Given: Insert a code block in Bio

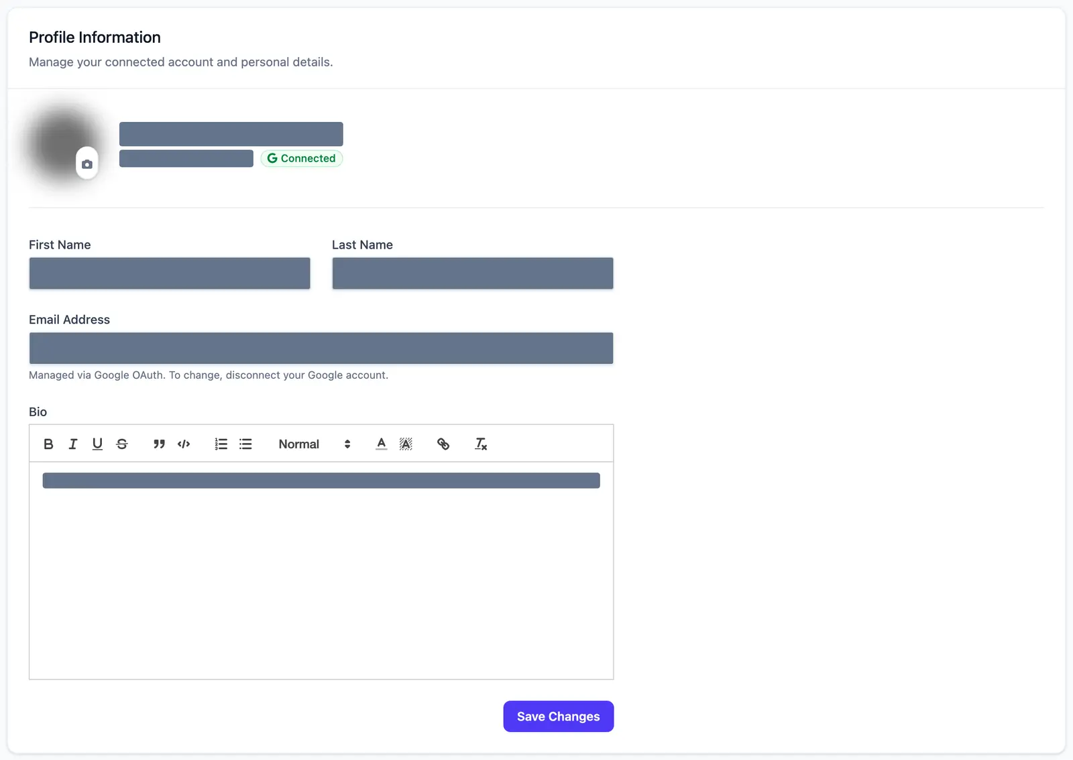Looking at the screenshot, I should click(x=184, y=444).
